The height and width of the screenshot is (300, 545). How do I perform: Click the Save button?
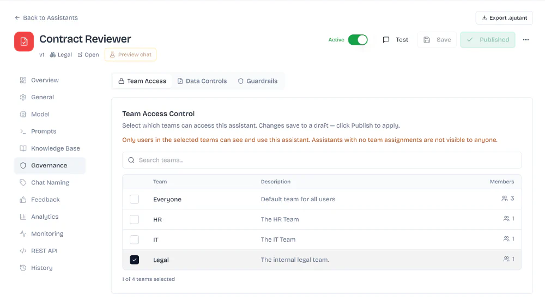point(437,40)
